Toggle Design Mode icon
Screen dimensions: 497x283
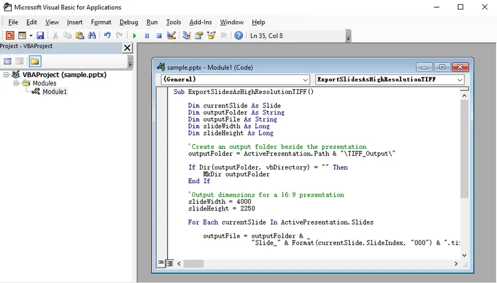pyautogui.click(x=172, y=35)
